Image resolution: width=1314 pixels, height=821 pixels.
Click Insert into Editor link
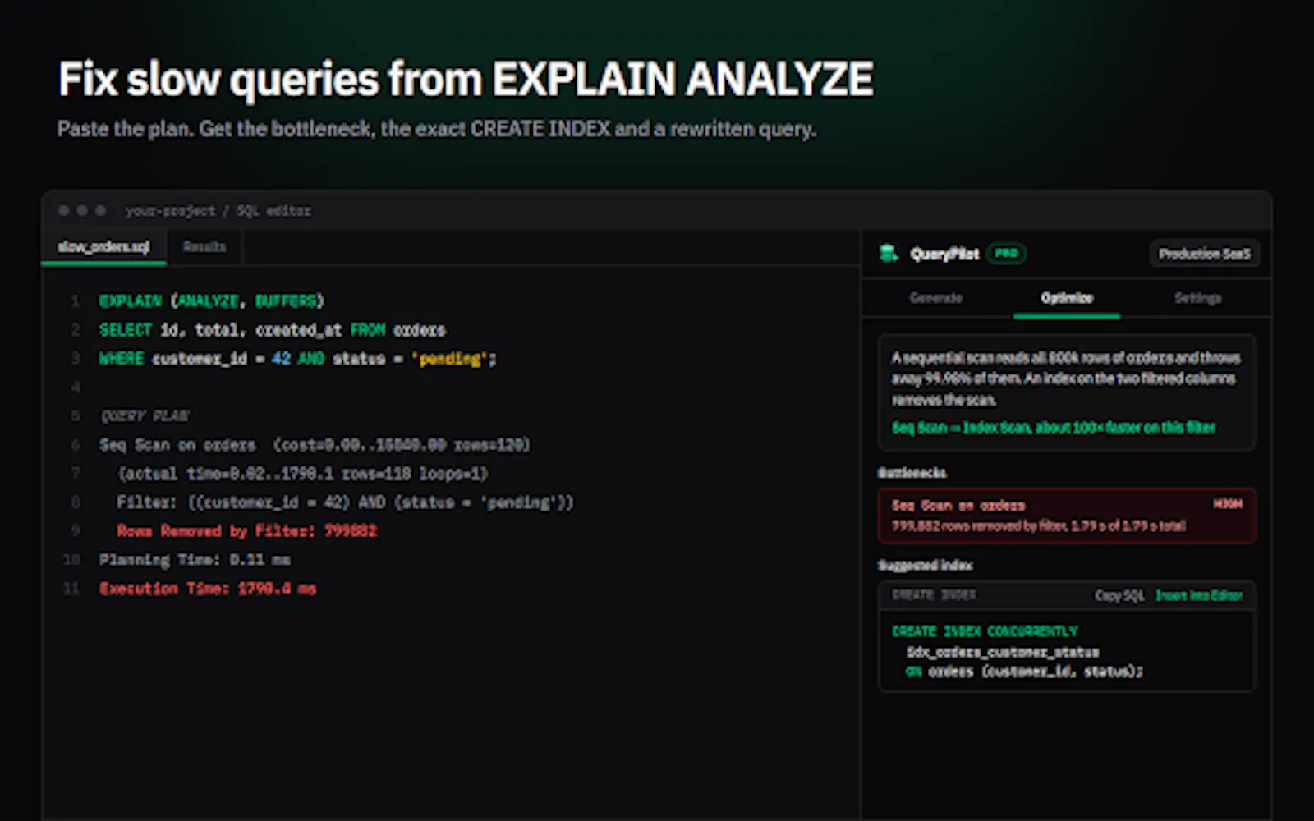(x=1199, y=595)
